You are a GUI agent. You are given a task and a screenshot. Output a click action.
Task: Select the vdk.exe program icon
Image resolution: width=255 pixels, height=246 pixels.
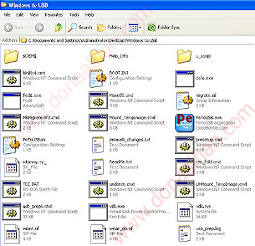coord(98,212)
